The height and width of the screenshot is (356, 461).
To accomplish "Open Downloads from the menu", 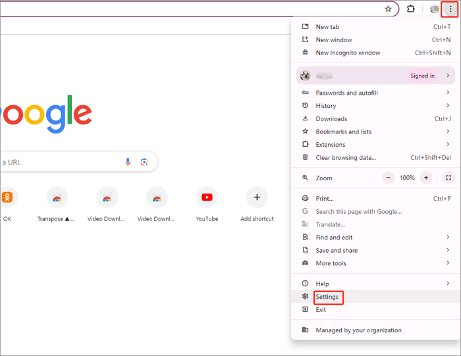I will (376, 118).
